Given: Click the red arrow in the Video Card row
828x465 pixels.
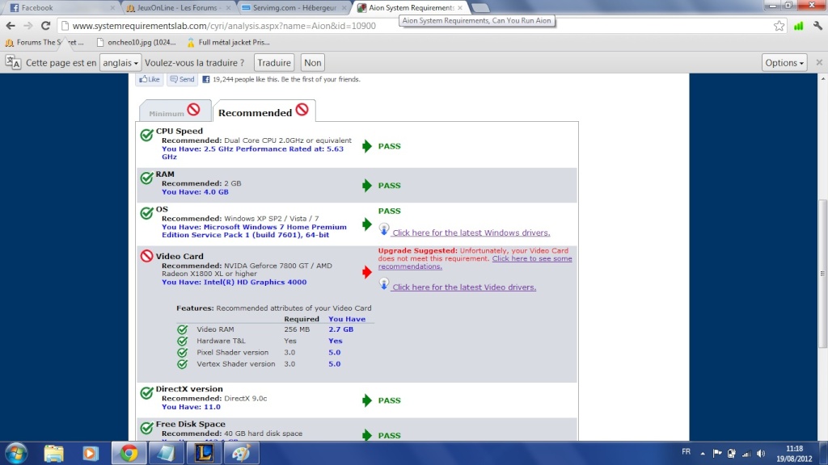Looking at the screenshot, I should coord(367,272).
